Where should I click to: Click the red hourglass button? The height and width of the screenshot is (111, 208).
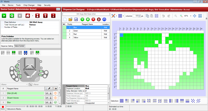pos(37,16)
